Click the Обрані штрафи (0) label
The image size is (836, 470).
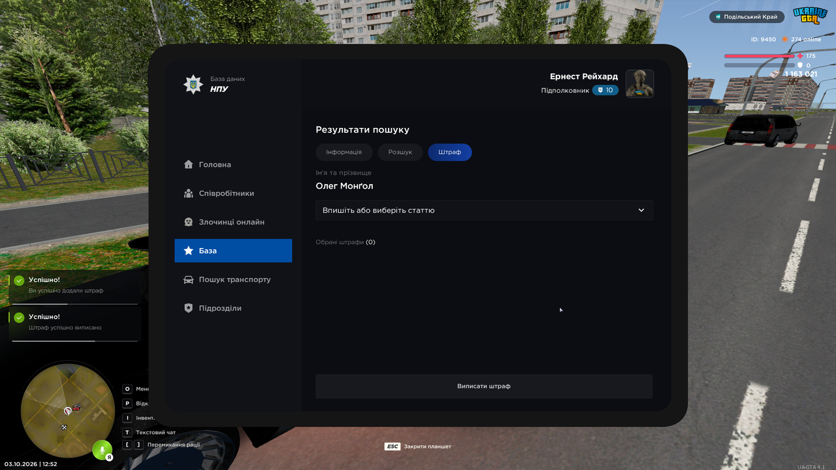pos(346,242)
